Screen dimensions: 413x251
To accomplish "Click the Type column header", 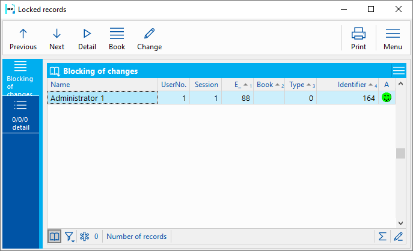I will coord(301,85).
